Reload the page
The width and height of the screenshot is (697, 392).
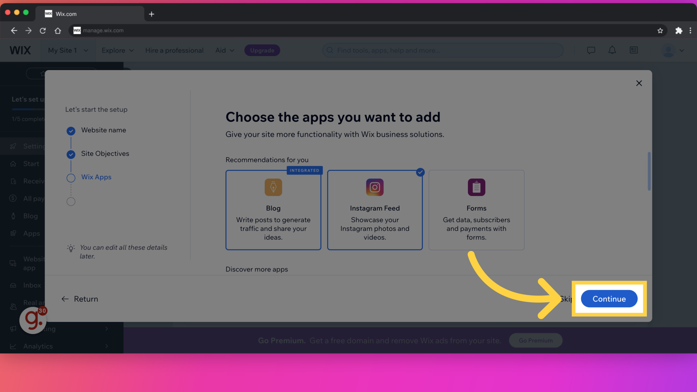pos(43,30)
